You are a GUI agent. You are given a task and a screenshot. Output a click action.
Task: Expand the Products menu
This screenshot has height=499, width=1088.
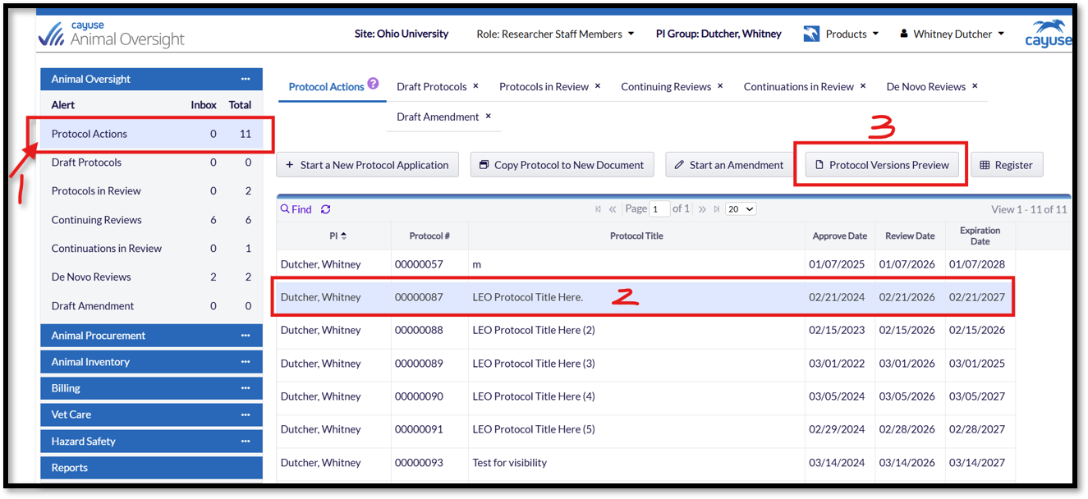[841, 34]
